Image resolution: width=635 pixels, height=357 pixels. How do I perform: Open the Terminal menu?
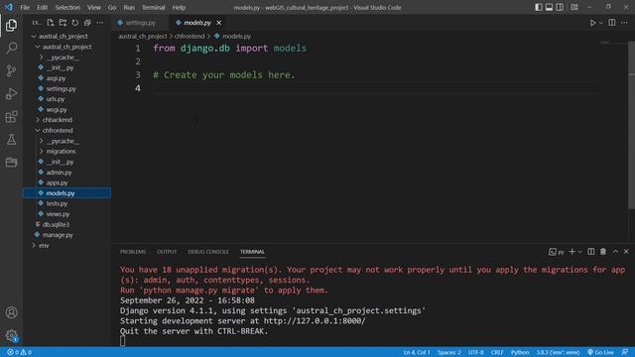point(153,7)
